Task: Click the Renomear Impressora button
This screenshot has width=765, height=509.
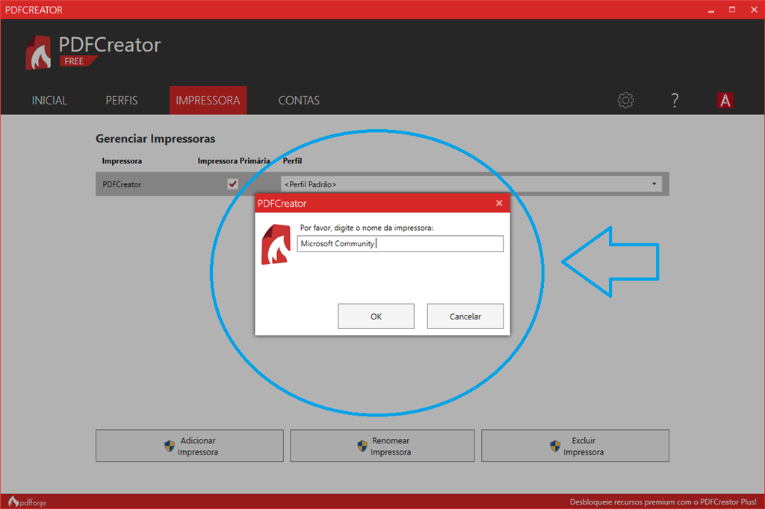Action: 382,446
